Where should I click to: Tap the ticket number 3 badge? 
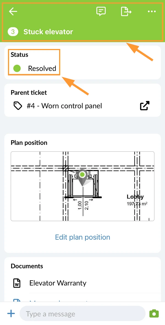pyautogui.click(x=13, y=32)
